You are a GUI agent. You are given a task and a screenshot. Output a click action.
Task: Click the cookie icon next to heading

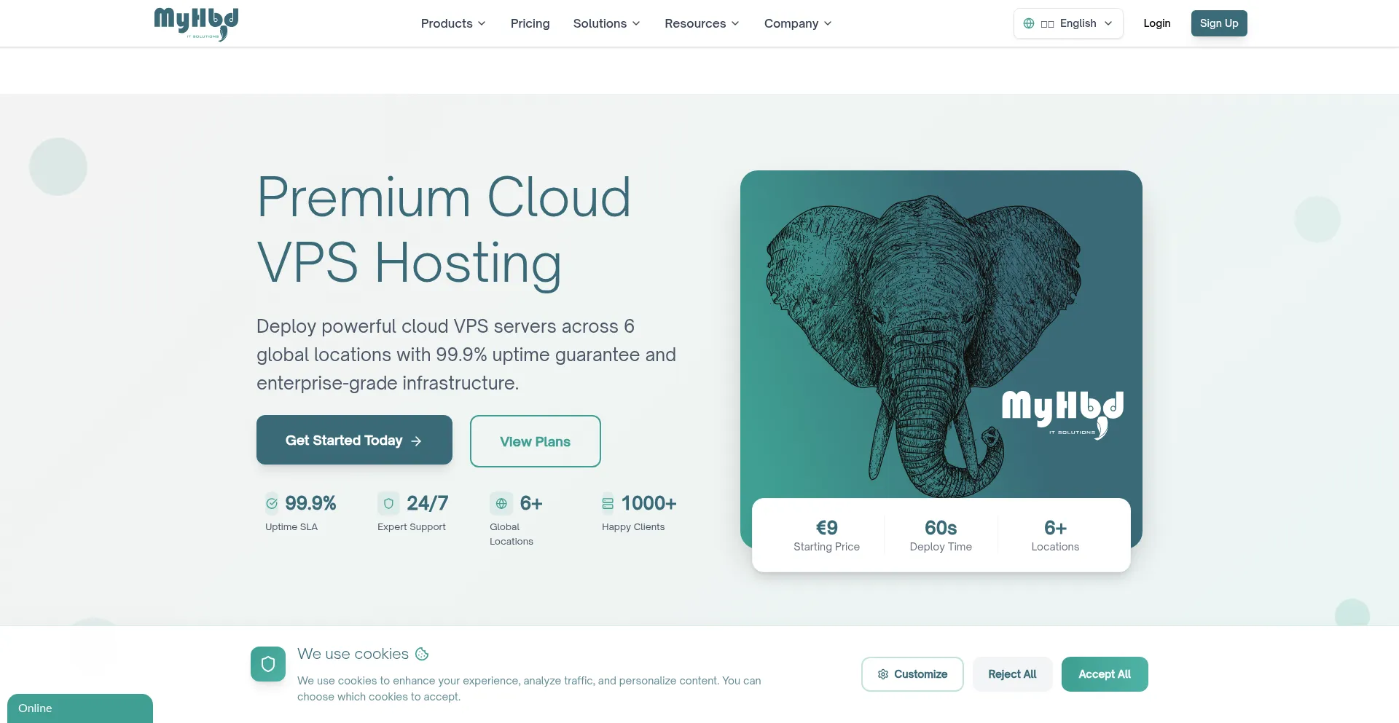pos(422,654)
